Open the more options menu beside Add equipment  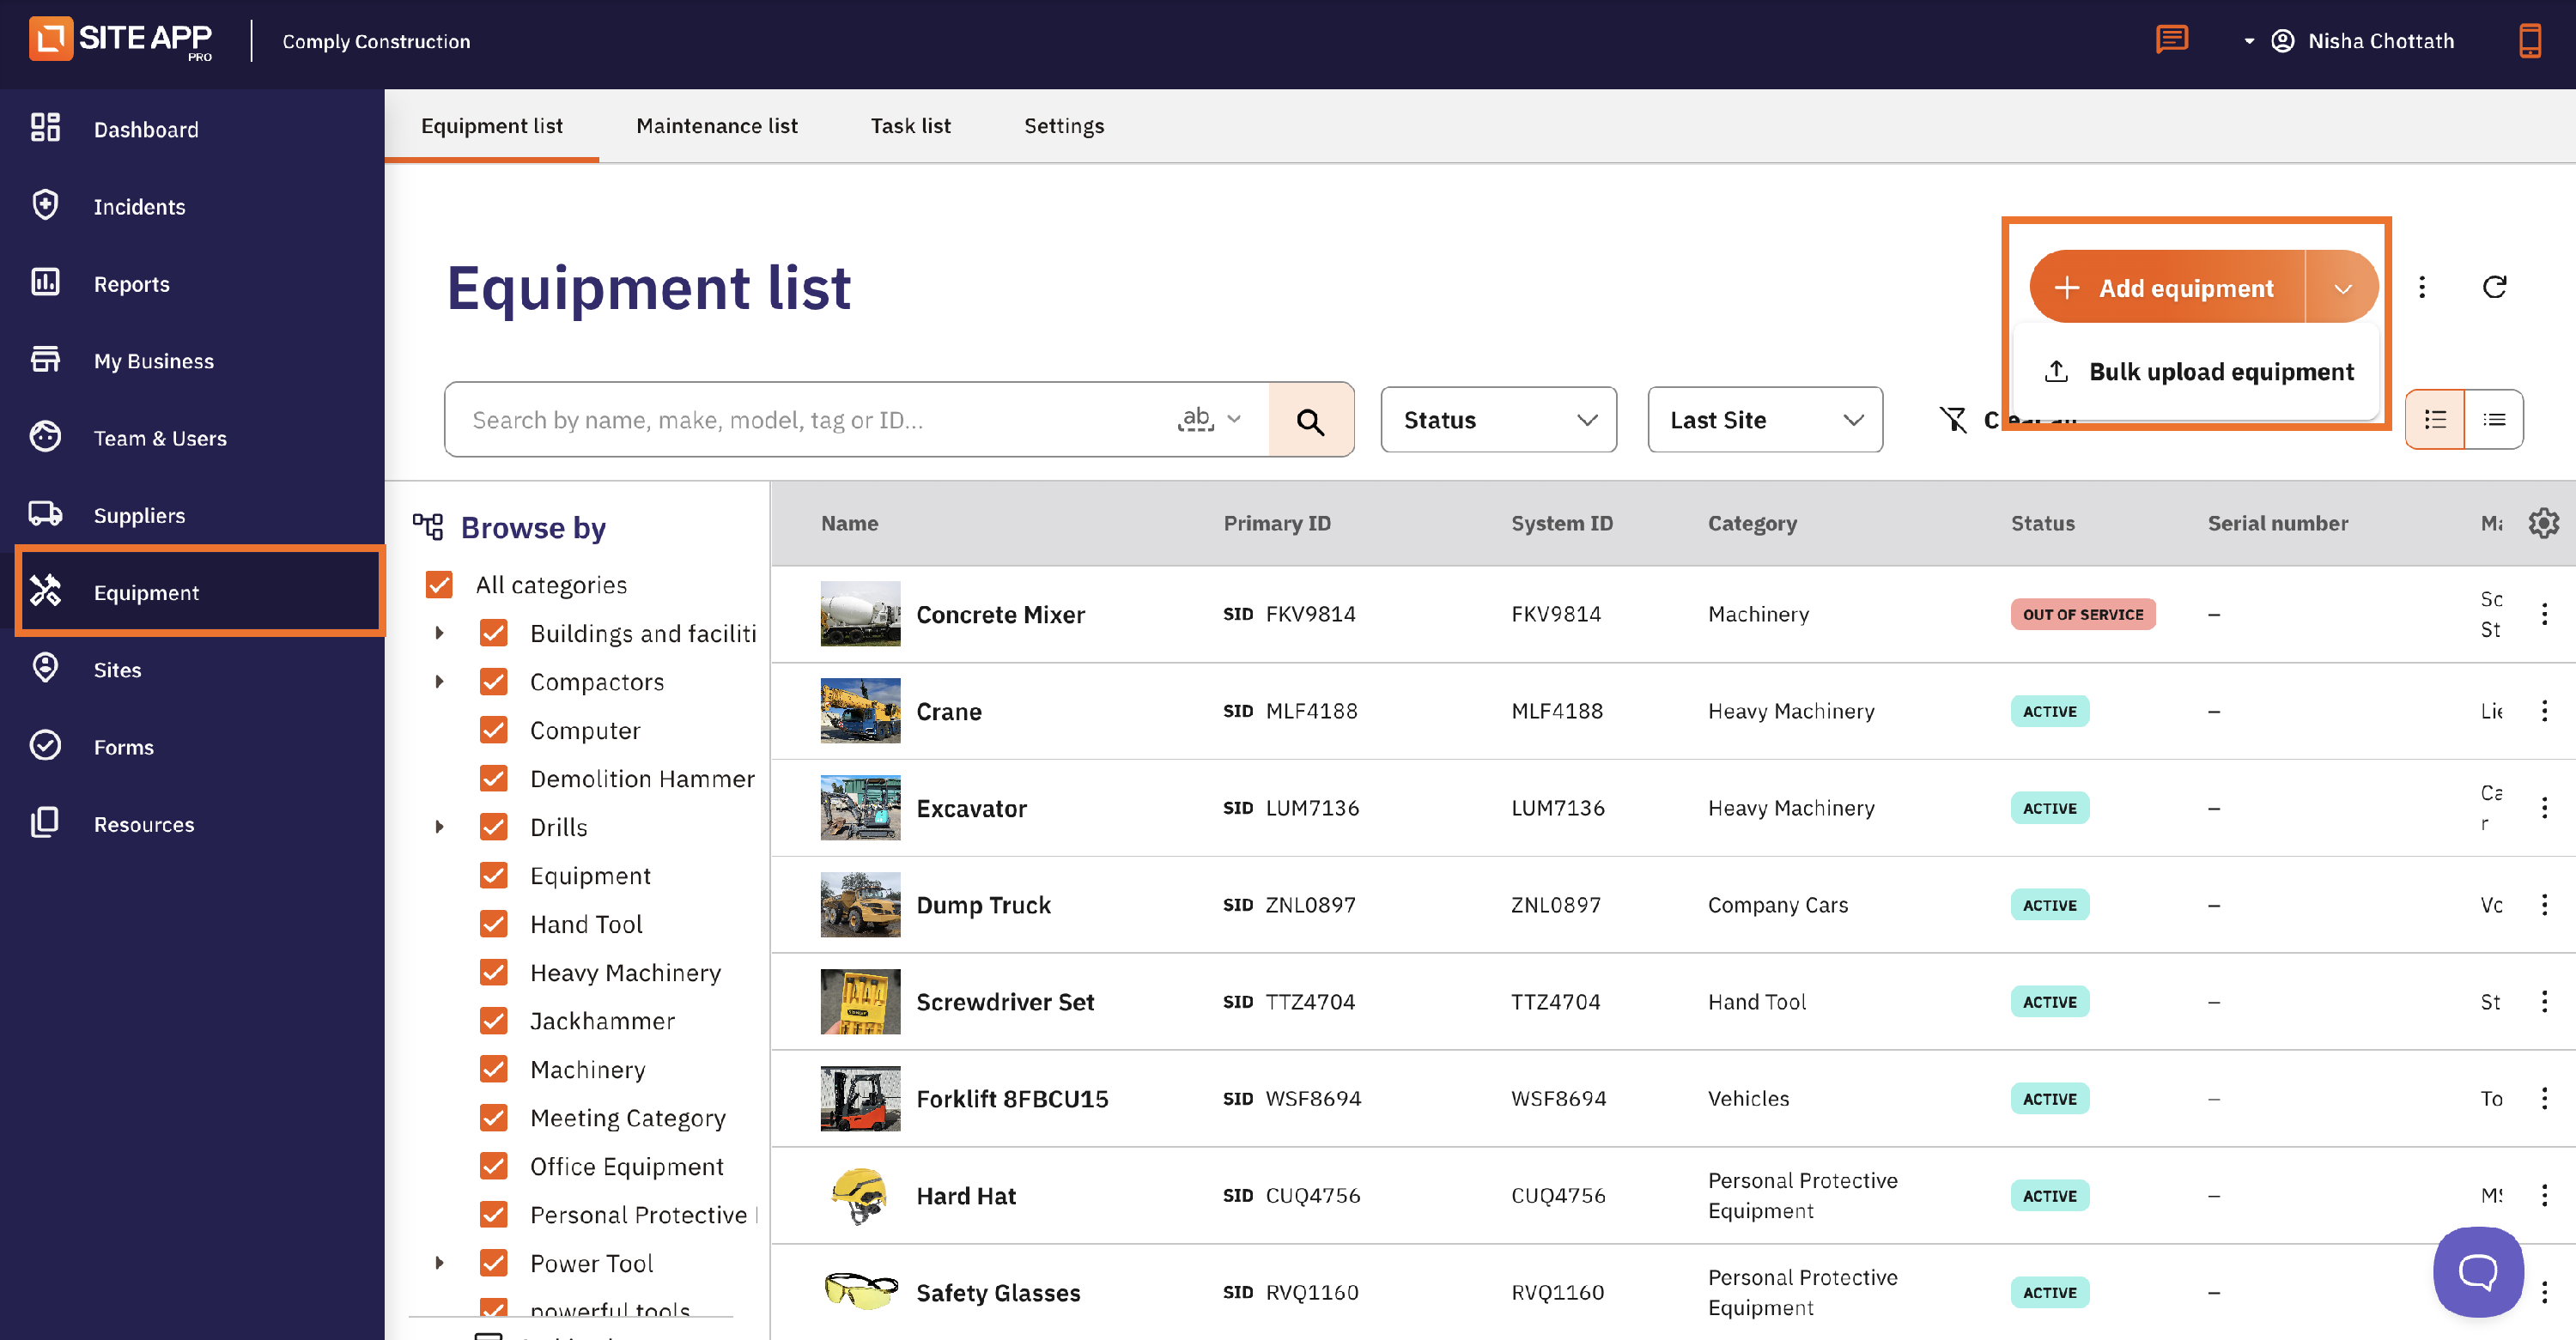[x=2421, y=287]
